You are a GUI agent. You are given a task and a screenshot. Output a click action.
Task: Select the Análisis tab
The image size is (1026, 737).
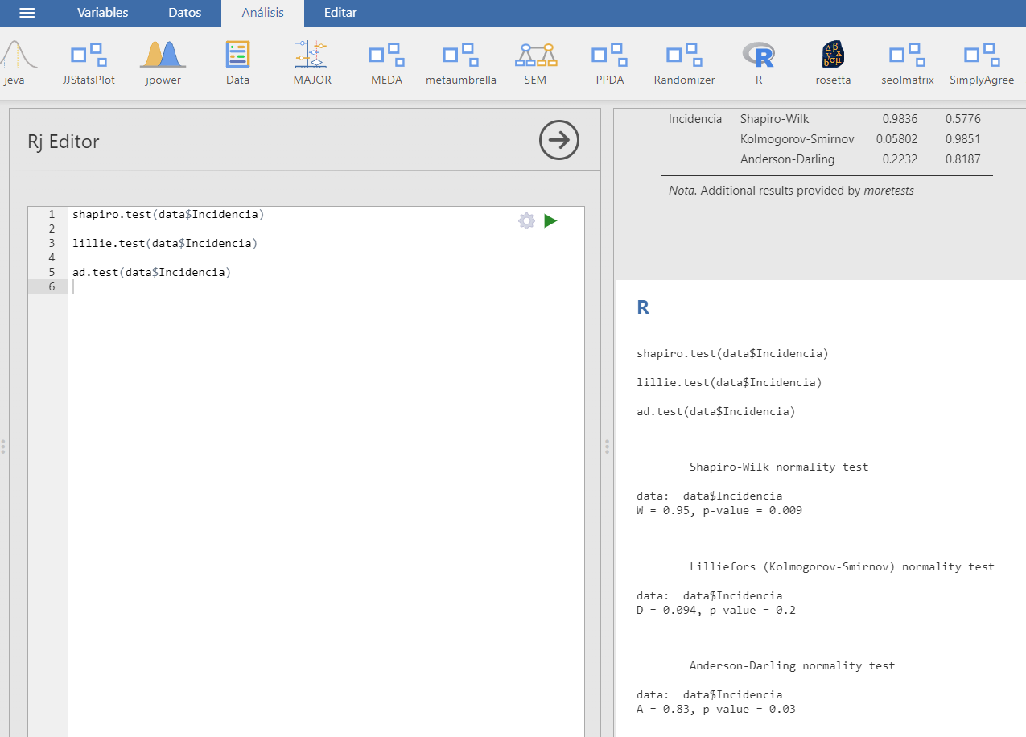(x=262, y=13)
